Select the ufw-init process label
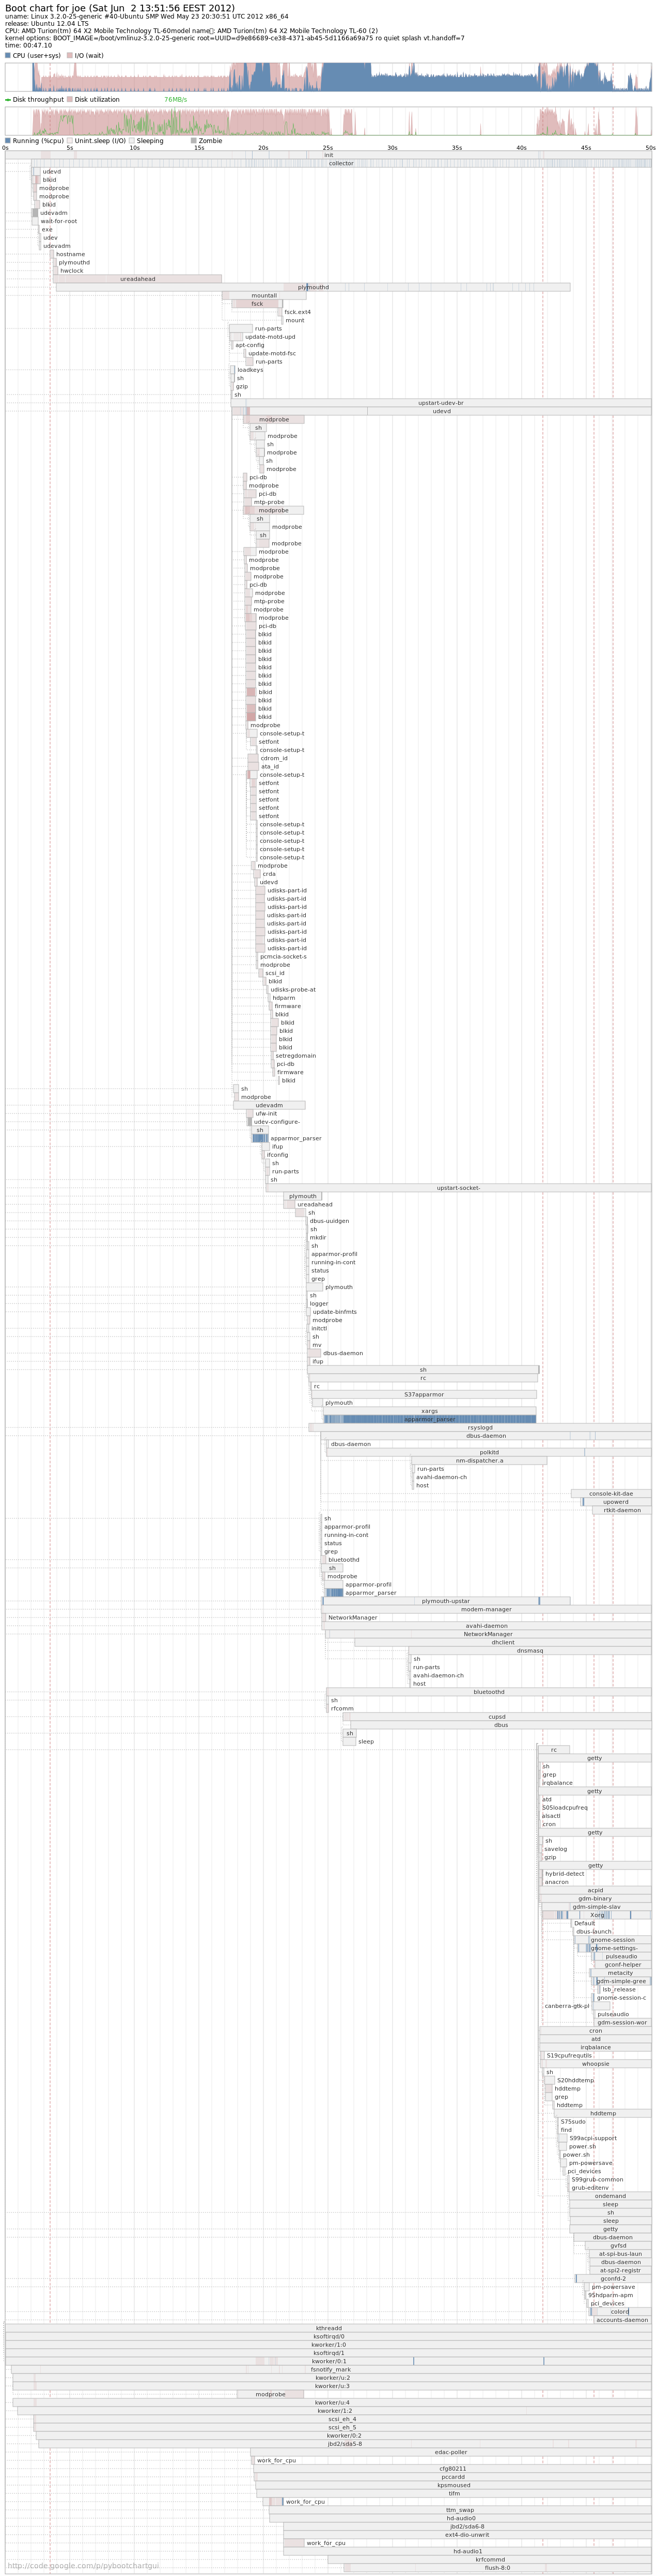Viewport: 657px width, 2576px height. point(266,1114)
